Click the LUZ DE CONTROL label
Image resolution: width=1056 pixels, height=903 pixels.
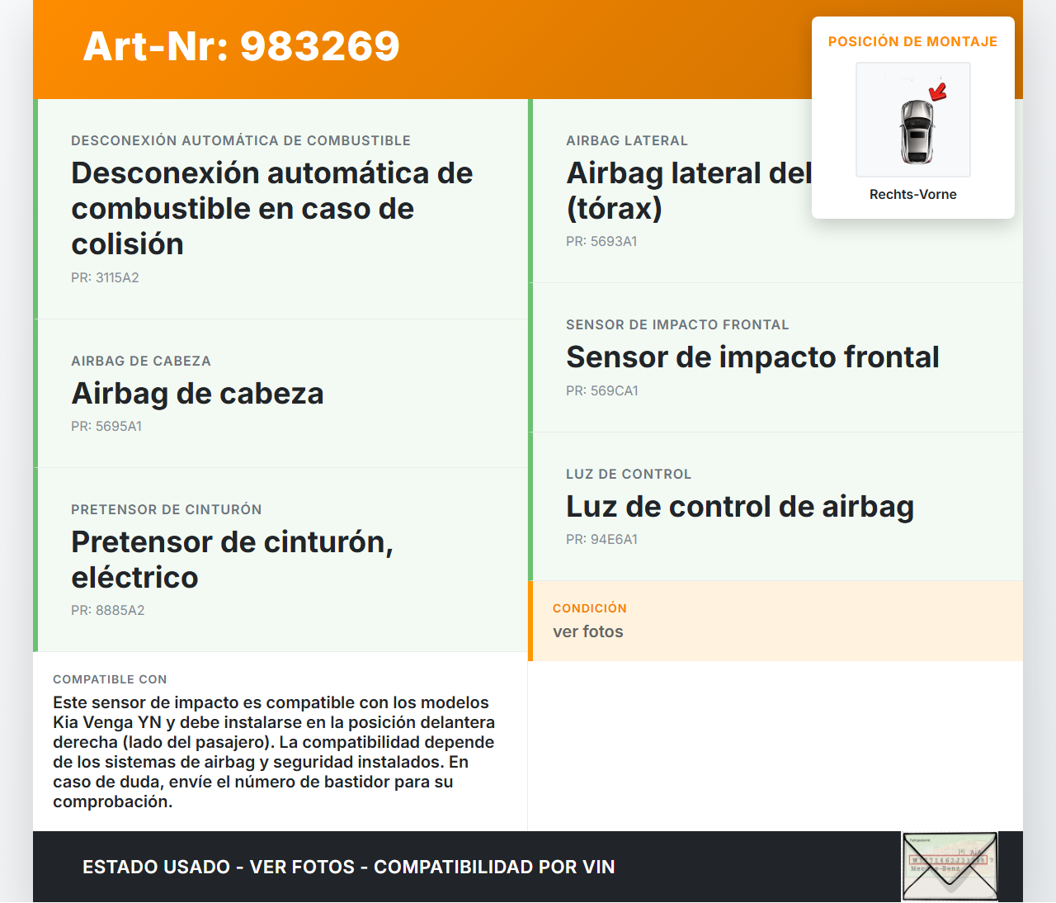point(629,475)
